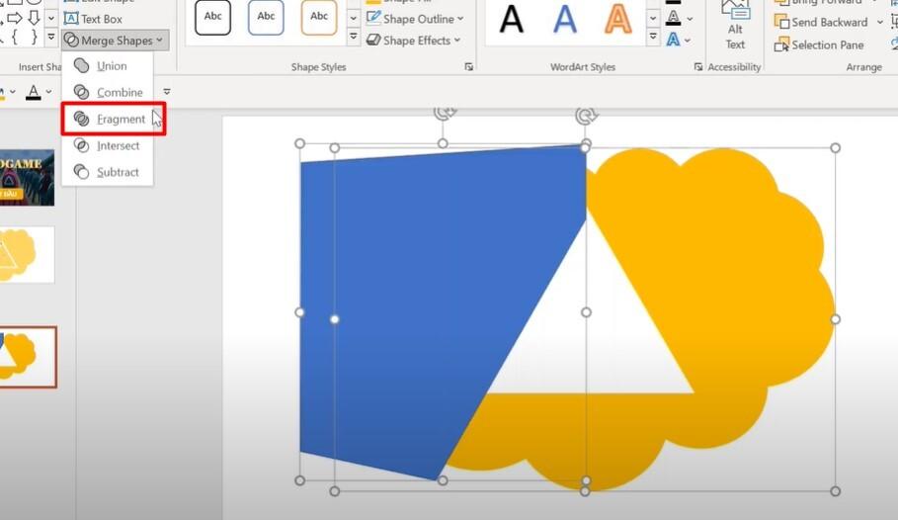Image resolution: width=898 pixels, height=520 pixels.
Task: Apply the orange outlined WordArt style
Action: [x=618, y=19]
